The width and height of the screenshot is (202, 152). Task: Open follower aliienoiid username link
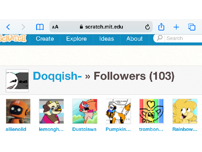click(16, 129)
